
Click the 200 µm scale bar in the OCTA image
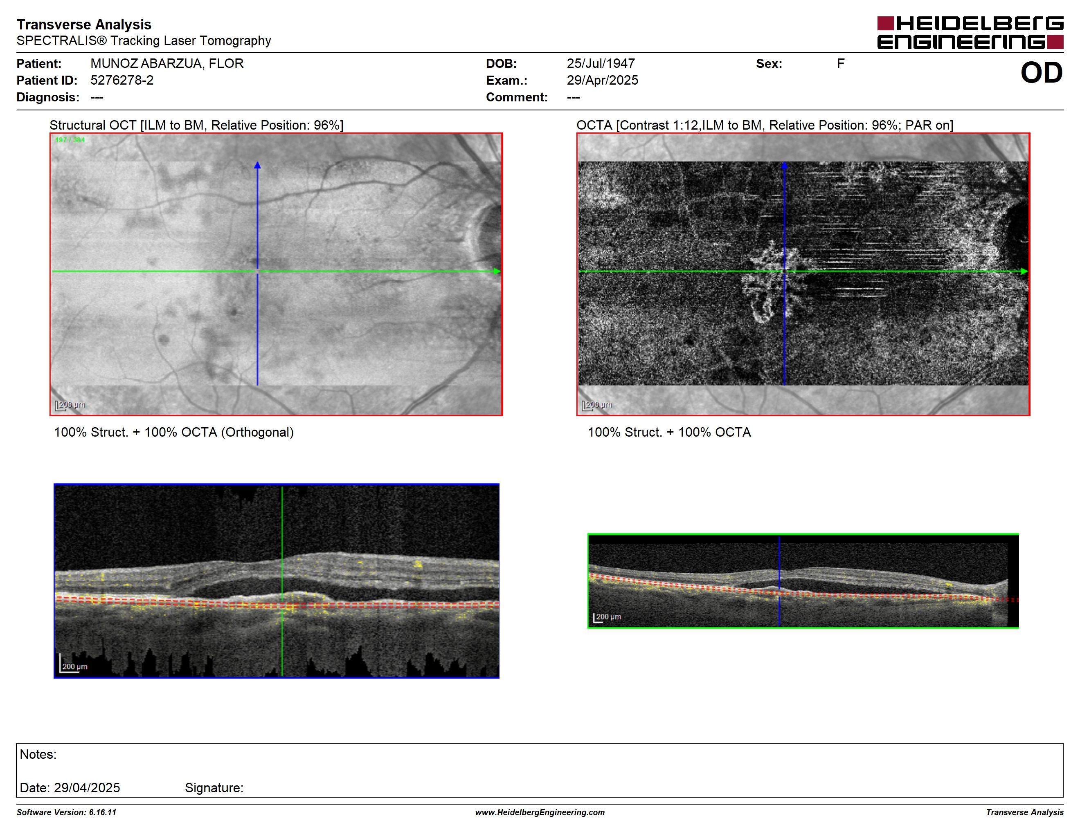point(597,405)
